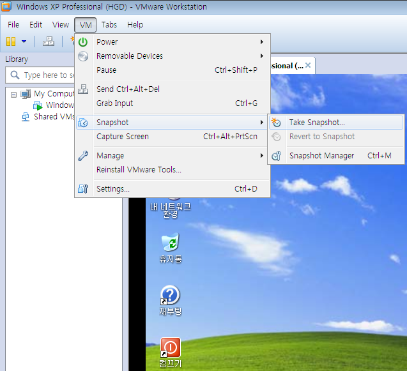Click the running VM icon in library
Screen dimensions: 407x371
coord(38,105)
